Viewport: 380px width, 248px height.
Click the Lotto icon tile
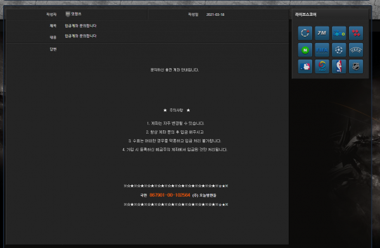339,33
